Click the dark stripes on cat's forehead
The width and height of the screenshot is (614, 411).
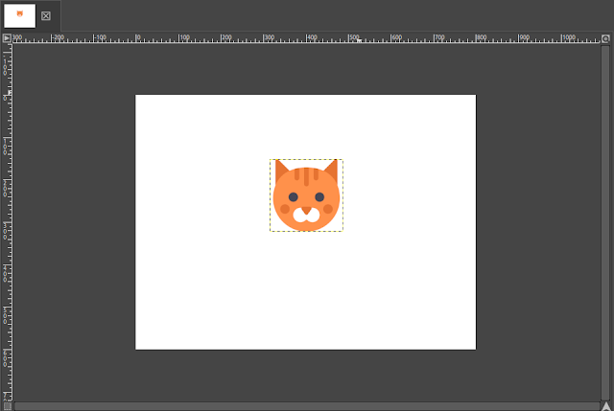click(306, 176)
